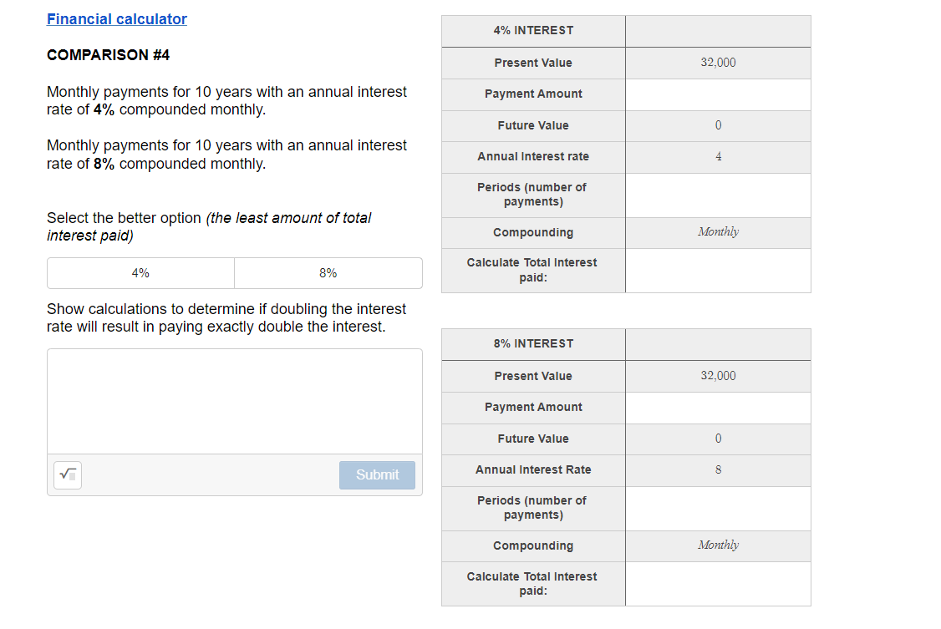Select the Present Value of 32,000 in 8% table
Image resolution: width=941 pixels, height=629 pixels.
click(x=717, y=376)
